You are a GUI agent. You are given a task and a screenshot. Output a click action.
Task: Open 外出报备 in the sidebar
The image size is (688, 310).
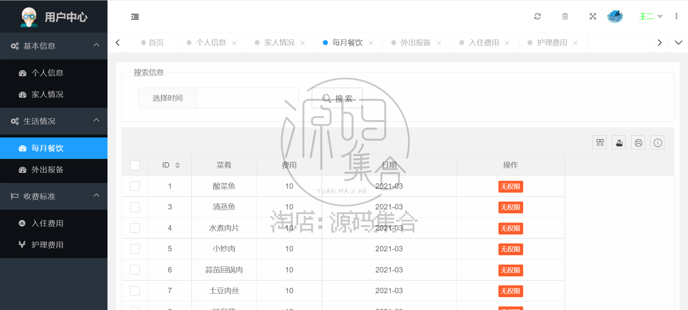(54, 170)
